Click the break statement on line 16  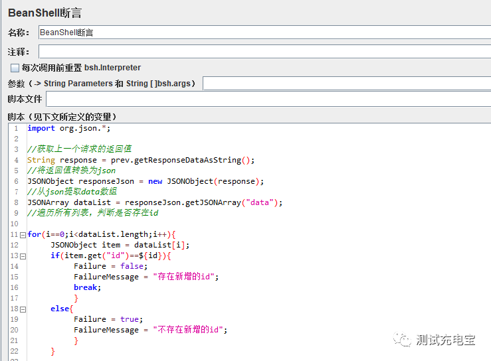coord(87,287)
